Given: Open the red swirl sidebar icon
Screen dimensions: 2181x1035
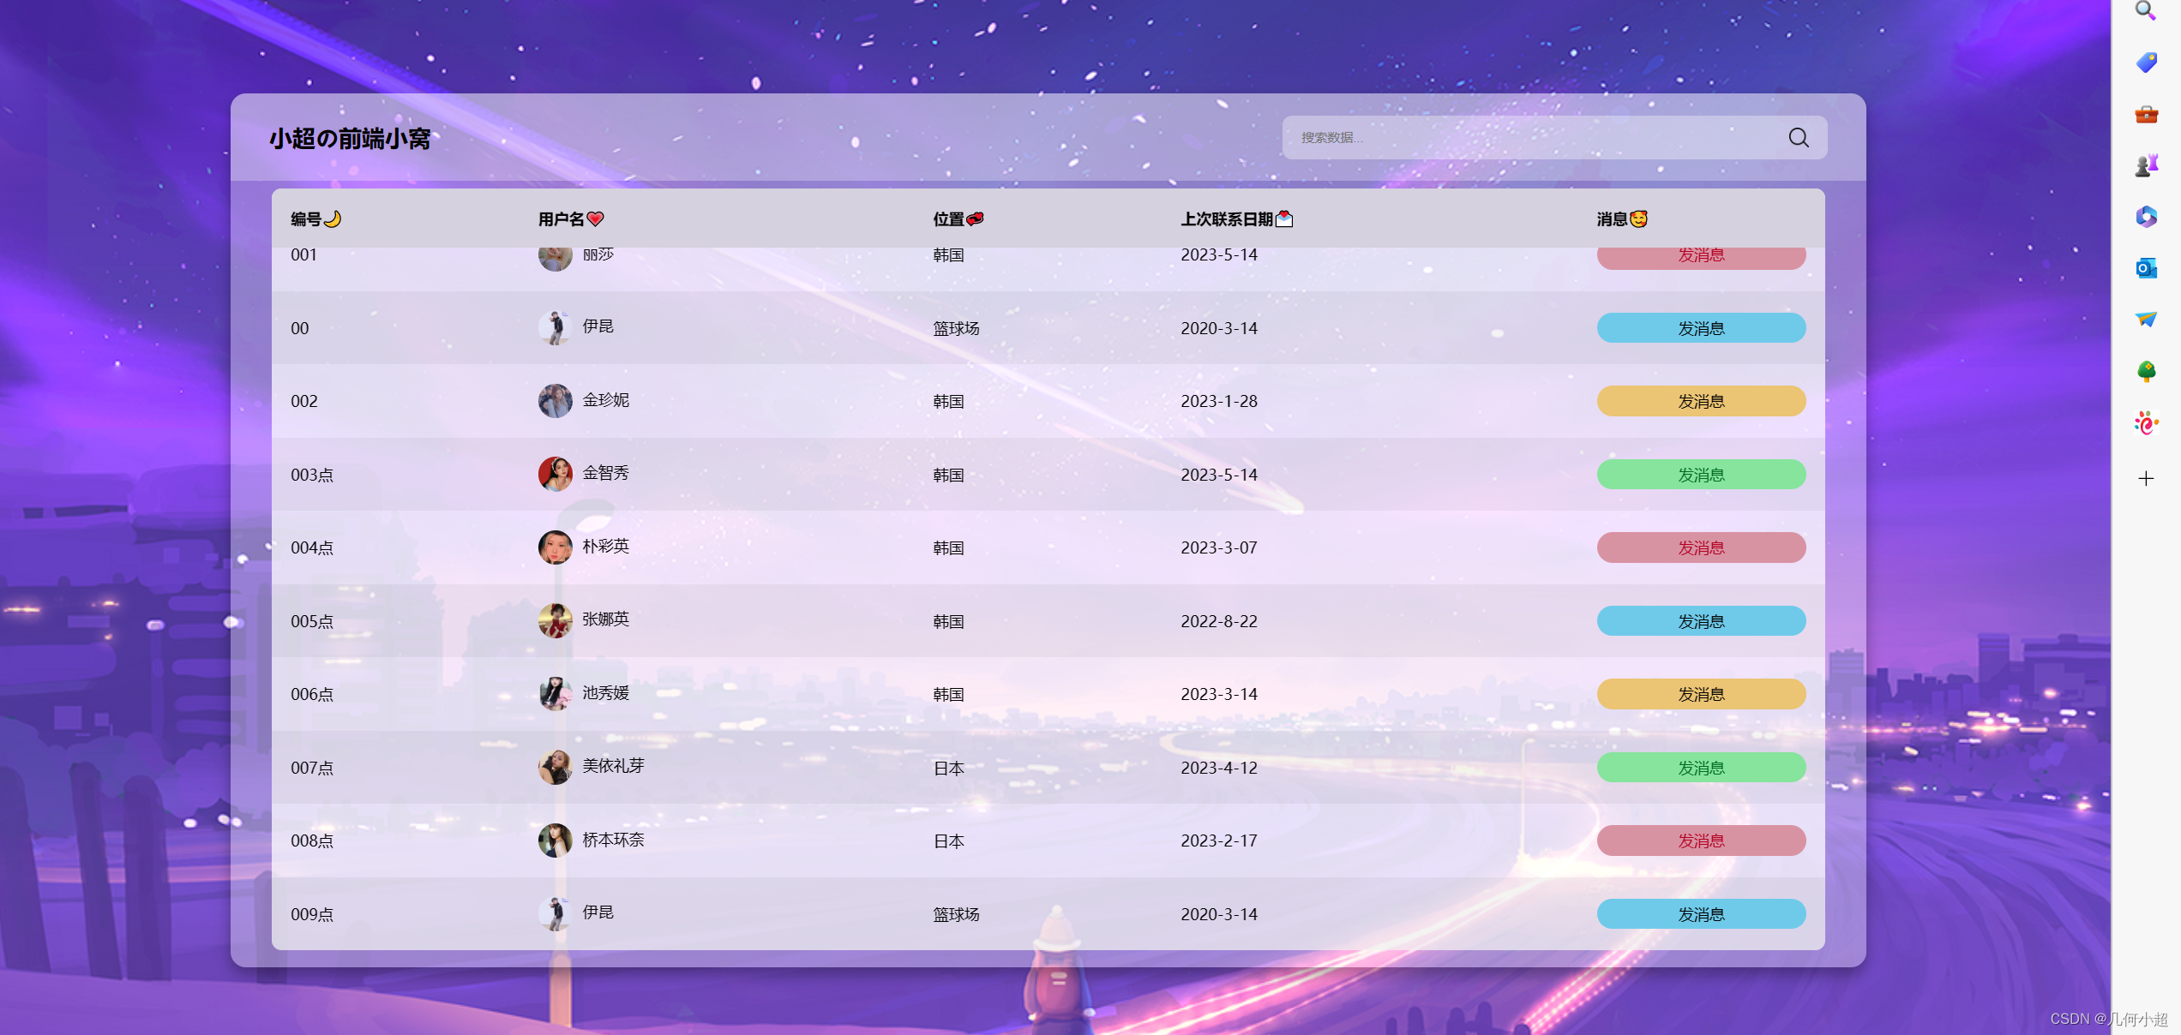Looking at the screenshot, I should (2146, 422).
